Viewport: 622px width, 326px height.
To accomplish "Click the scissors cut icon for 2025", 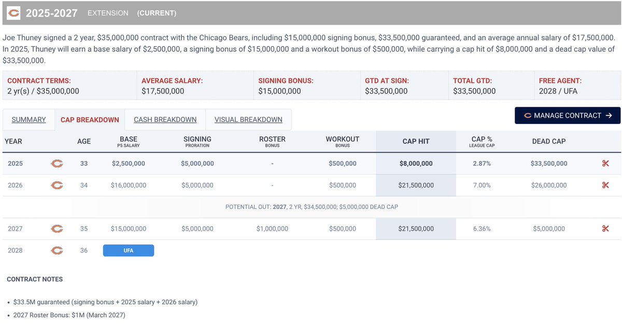I will pos(605,164).
